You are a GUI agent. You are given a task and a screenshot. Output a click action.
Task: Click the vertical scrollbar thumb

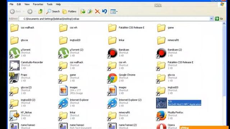point(224,61)
